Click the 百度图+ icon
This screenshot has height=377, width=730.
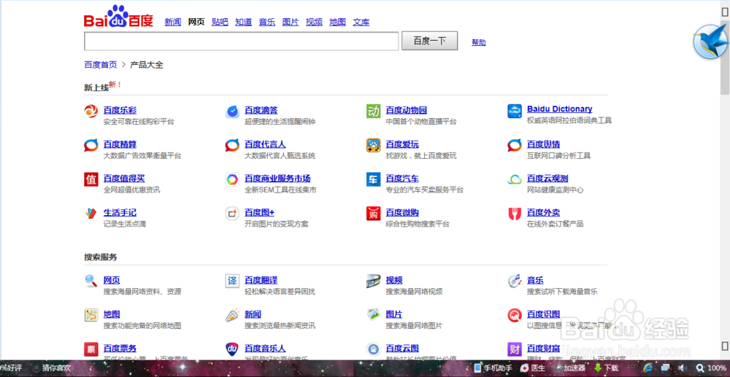(232, 214)
